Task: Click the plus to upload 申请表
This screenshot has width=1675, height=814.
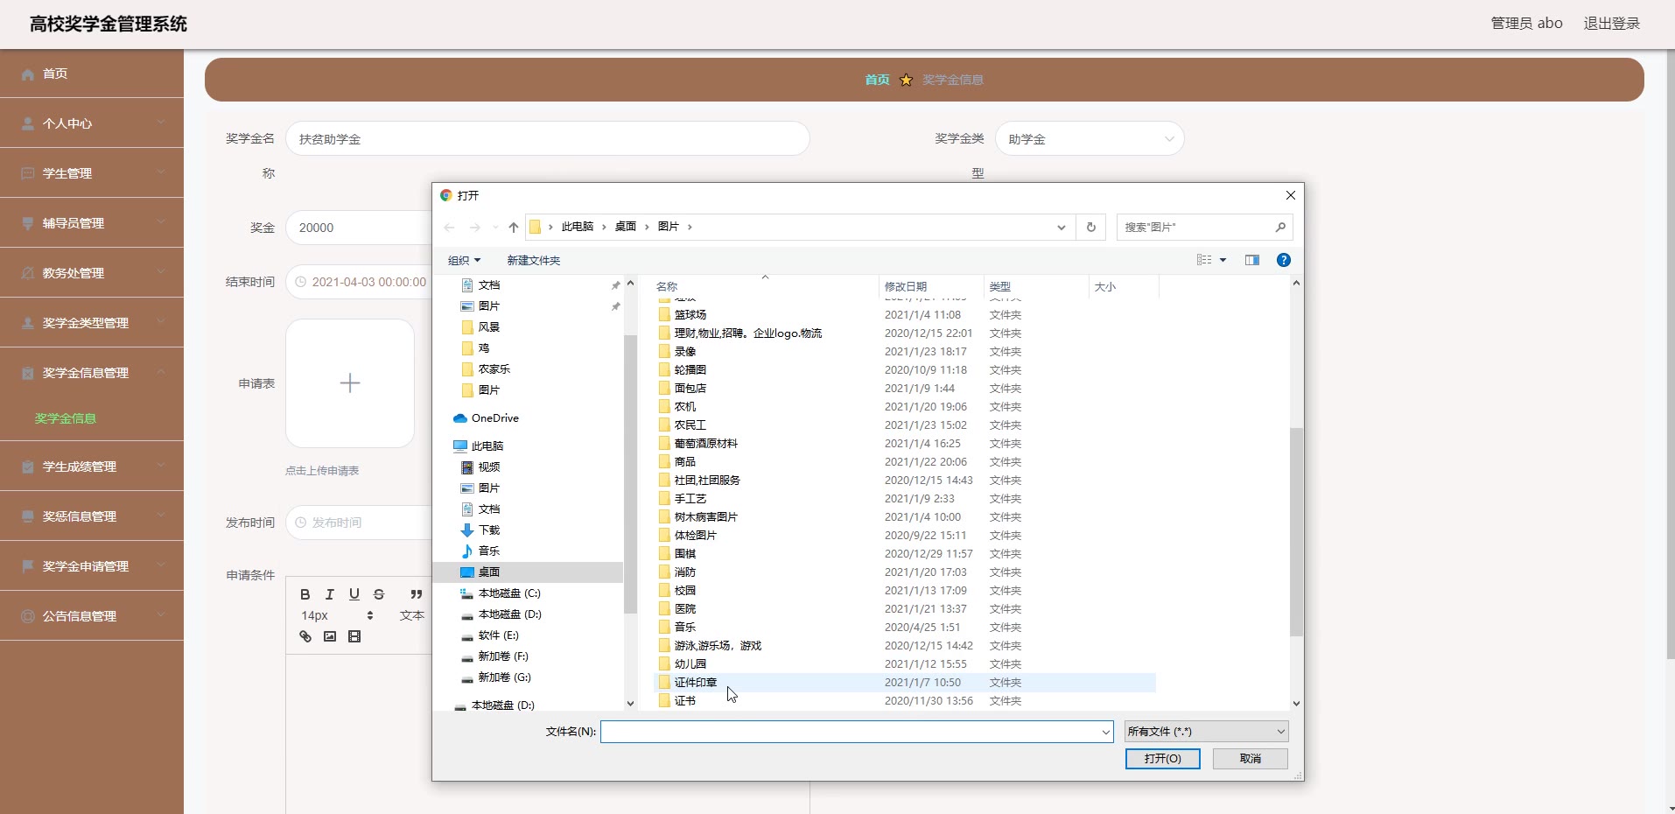Action: 350,383
